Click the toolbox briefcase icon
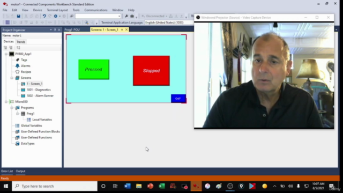343x193 pixels. [x=132, y=16]
